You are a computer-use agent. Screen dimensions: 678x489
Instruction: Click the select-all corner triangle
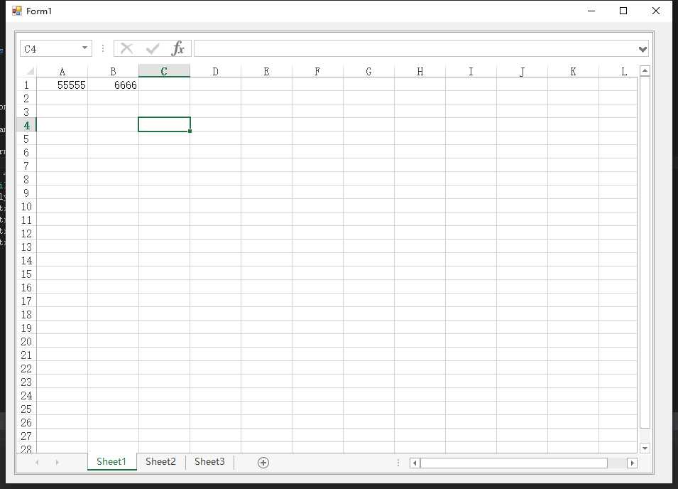(x=31, y=71)
